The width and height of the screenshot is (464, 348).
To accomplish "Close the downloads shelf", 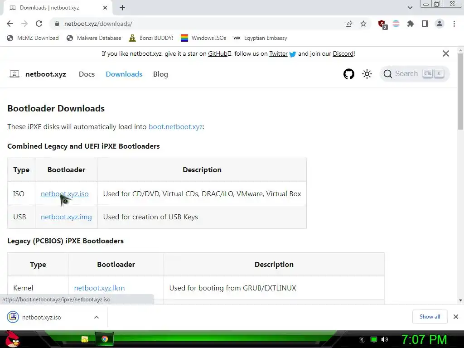I will pyautogui.click(x=456, y=317).
